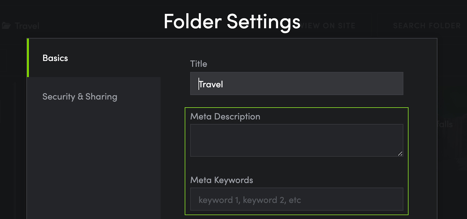
Task: Click the open folder icon beside Travel breadcrumb
Action: point(6,26)
